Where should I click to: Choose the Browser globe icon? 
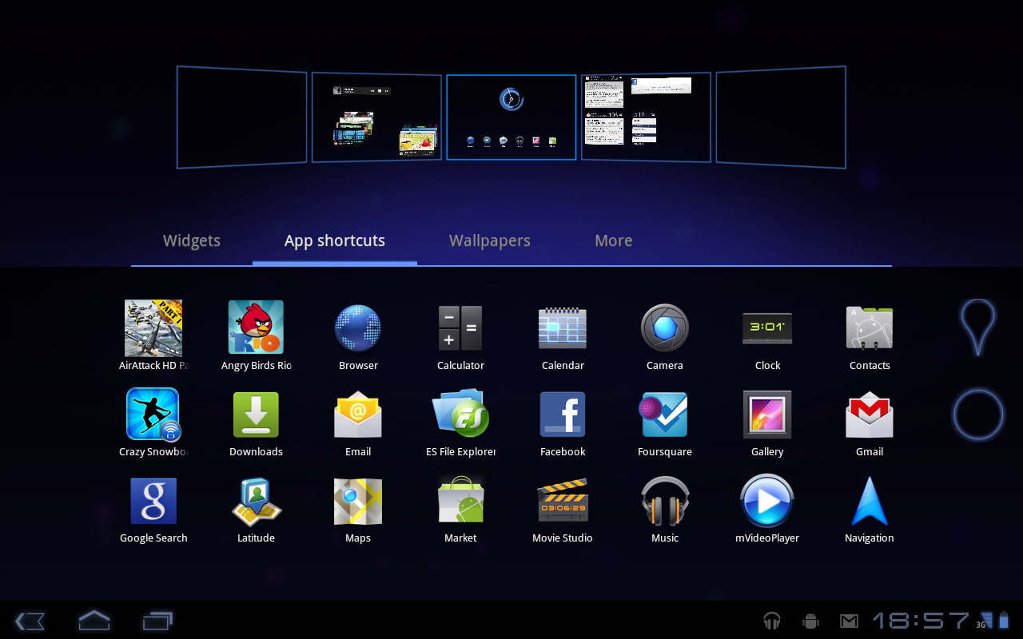[358, 327]
